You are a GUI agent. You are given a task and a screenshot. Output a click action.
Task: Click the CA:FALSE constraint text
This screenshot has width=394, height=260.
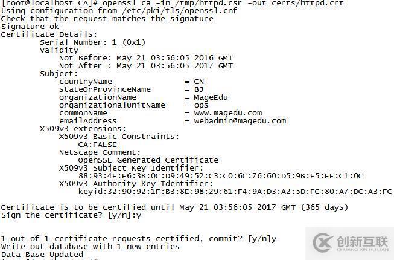tap(98, 145)
